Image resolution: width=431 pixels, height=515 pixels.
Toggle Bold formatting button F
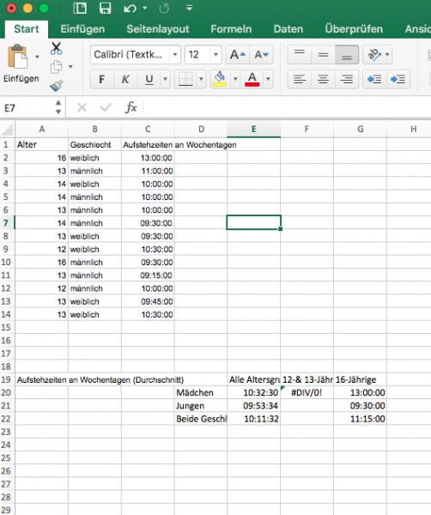tap(101, 79)
